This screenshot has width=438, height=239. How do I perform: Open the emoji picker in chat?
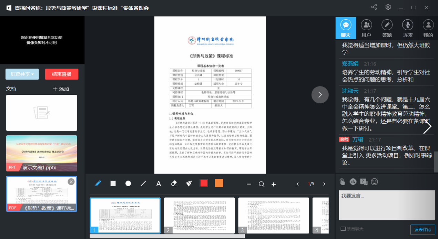tap(374, 181)
